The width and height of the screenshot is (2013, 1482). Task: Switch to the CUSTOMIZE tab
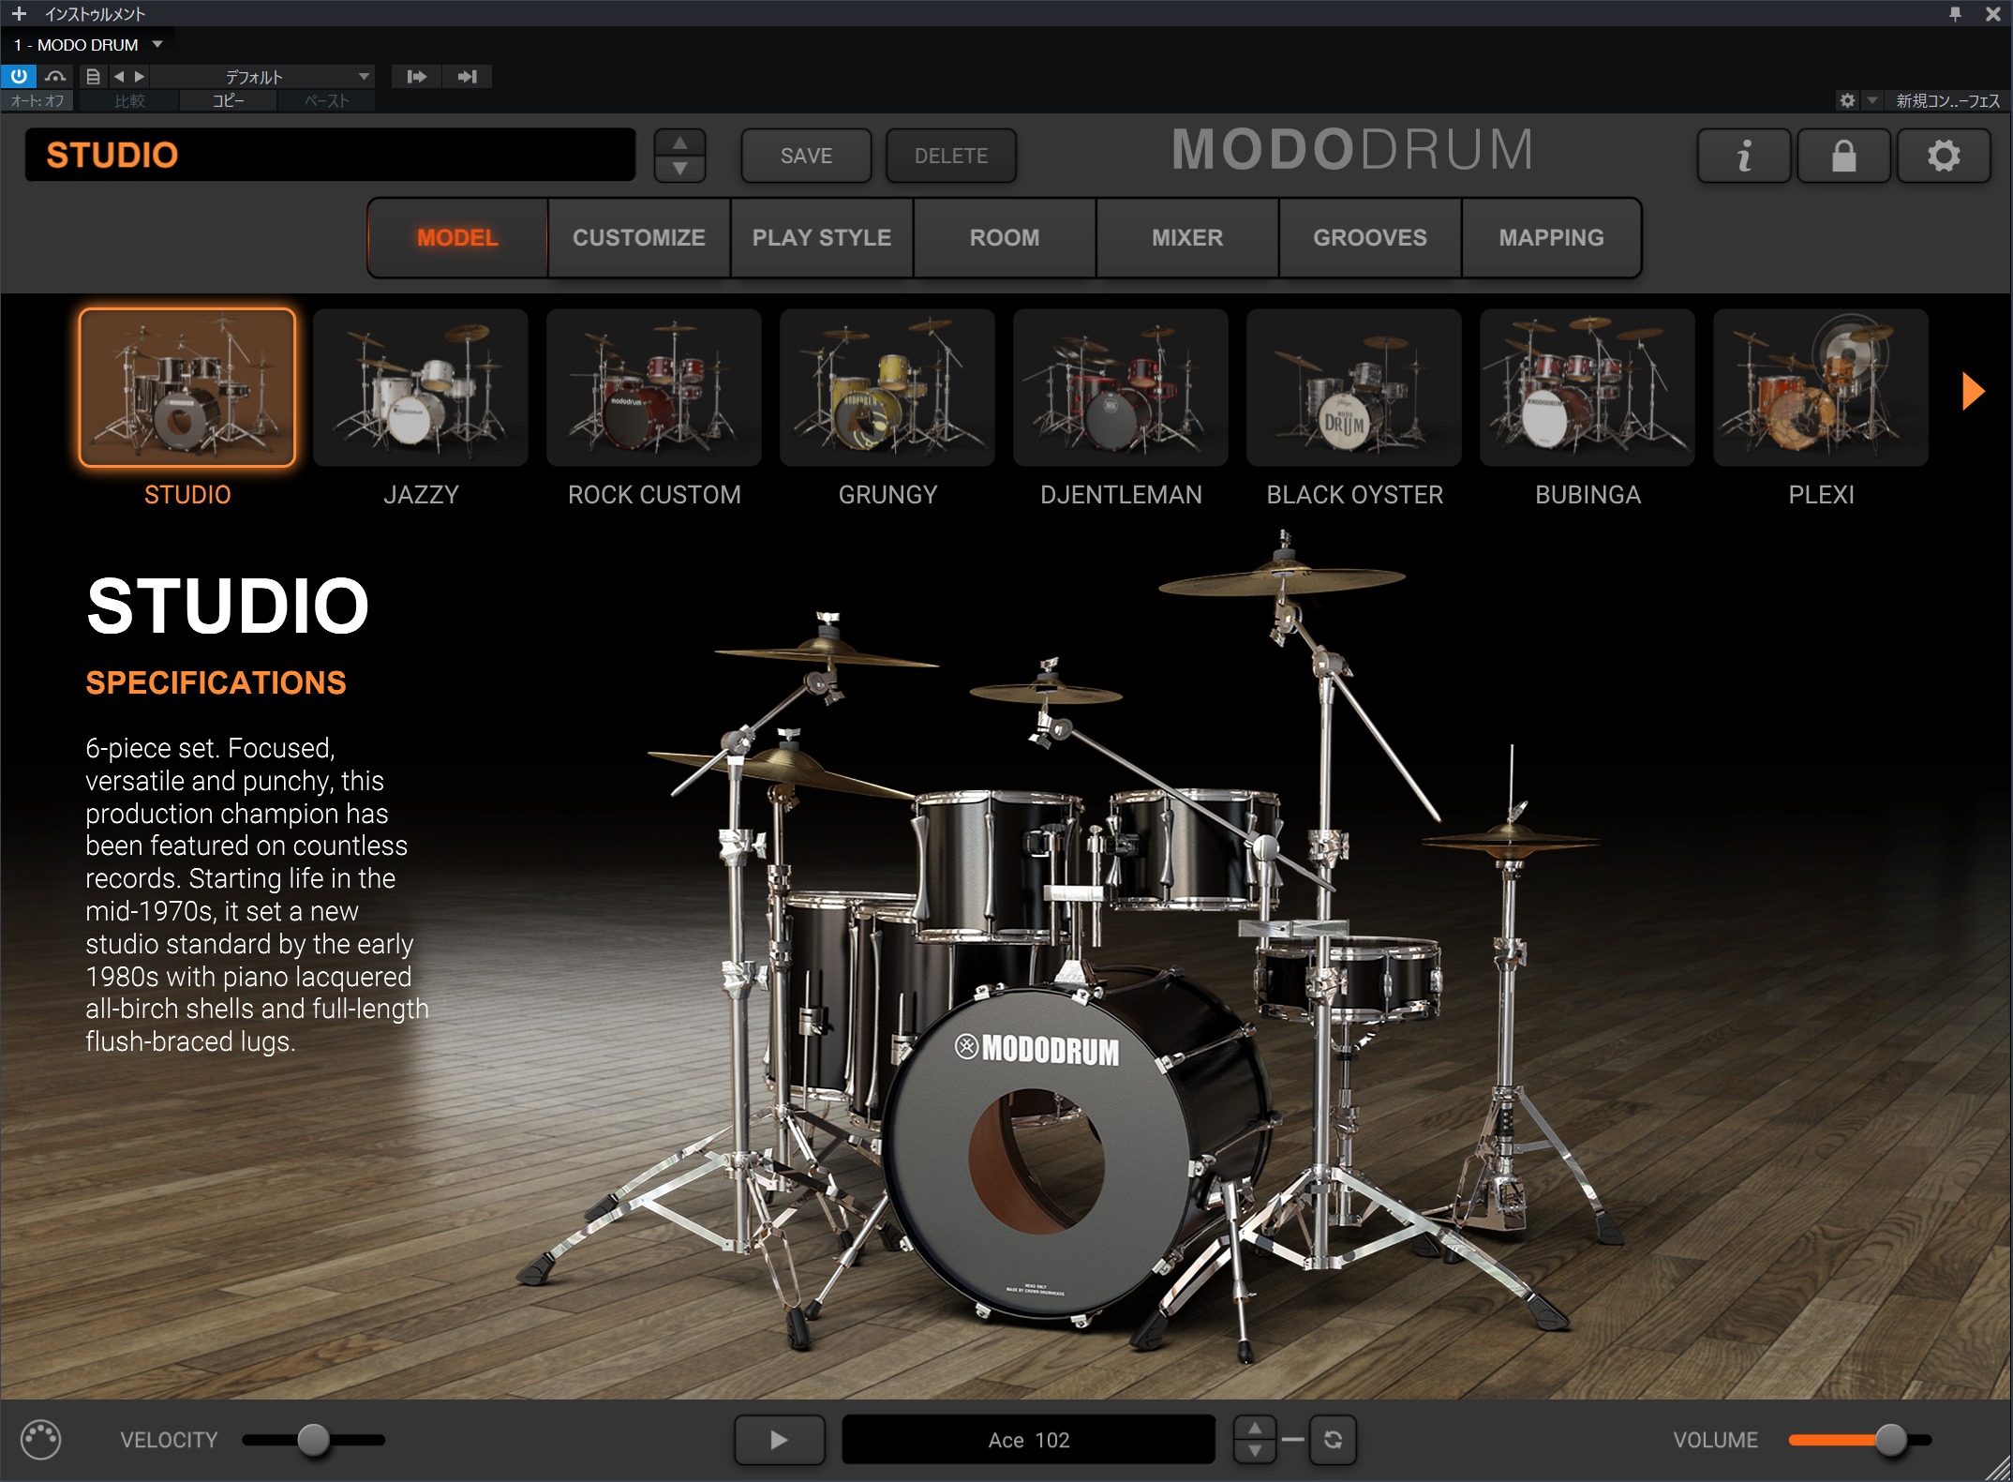[639, 237]
